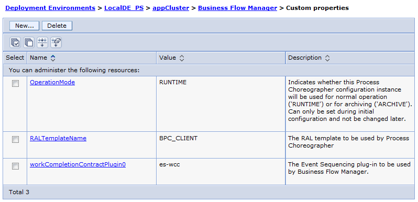418x202 pixels.
Task: Navigate to appCluster breadcrumb link
Action: (171, 8)
